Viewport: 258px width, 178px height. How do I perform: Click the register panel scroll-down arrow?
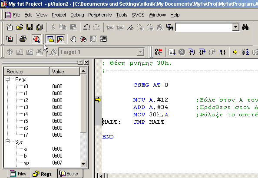[x=83, y=164]
